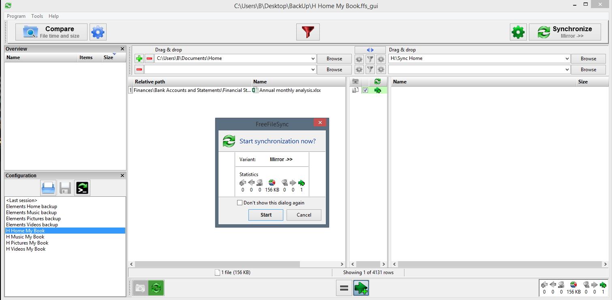612x300 pixels.
Task: Click inside the H:\Sync Home path field
Action: click(x=476, y=59)
